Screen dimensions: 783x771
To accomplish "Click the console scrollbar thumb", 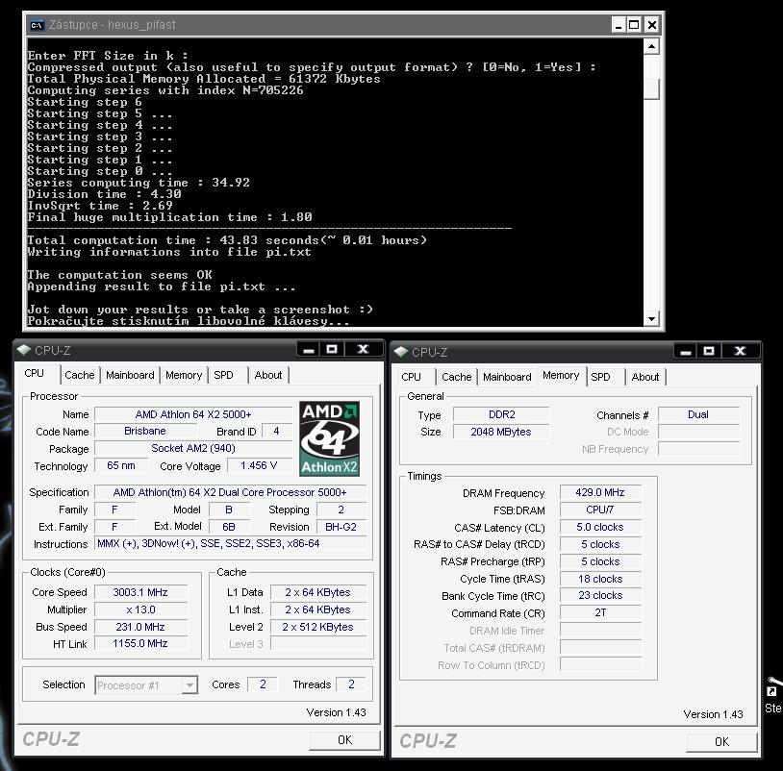I will [651, 88].
